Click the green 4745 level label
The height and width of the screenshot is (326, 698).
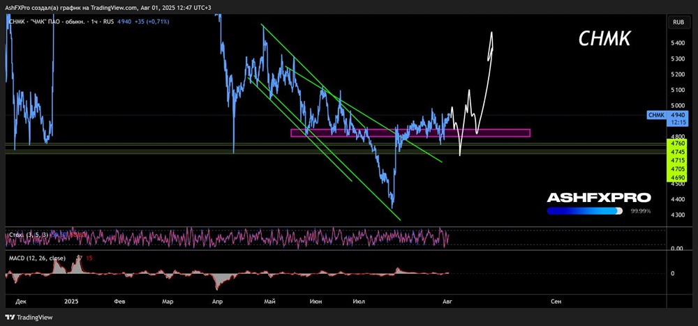pyautogui.click(x=678, y=151)
